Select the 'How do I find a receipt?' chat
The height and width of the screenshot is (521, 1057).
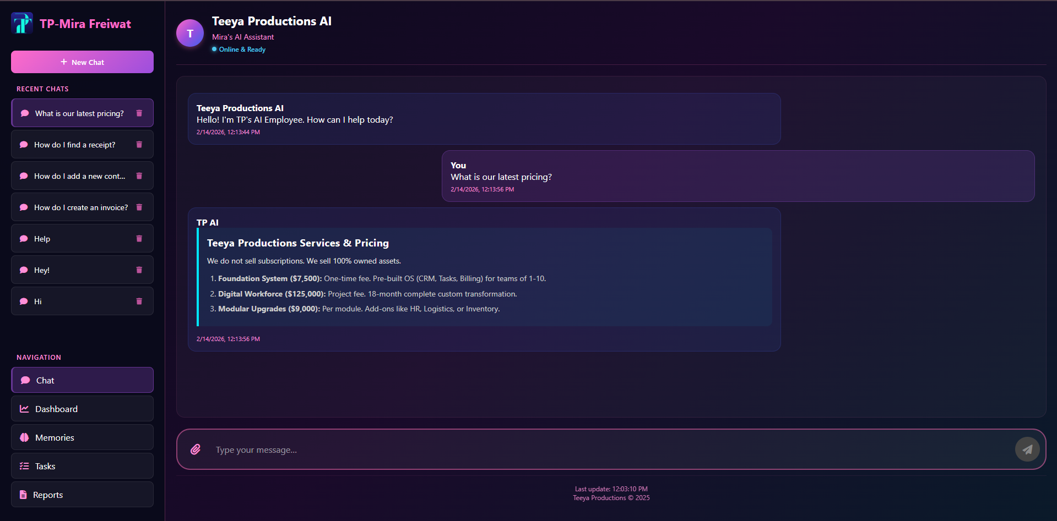(x=74, y=144)
